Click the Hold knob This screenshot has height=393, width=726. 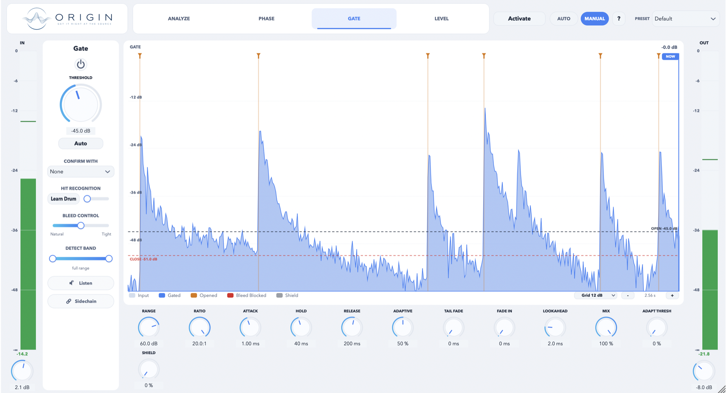click(x=301, y=327)
